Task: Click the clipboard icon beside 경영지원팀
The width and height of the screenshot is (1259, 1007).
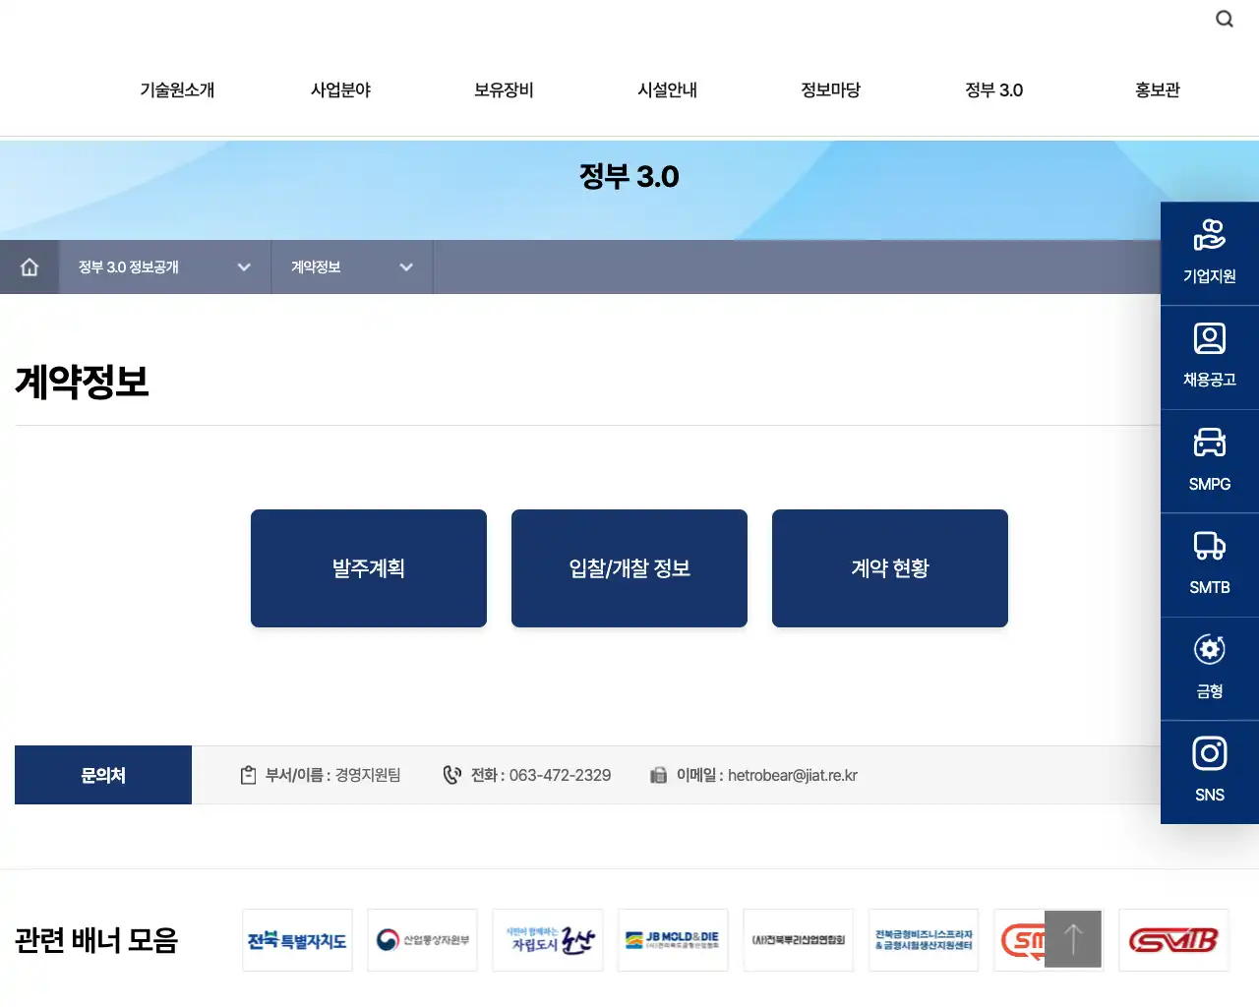Action: [248, 774]
